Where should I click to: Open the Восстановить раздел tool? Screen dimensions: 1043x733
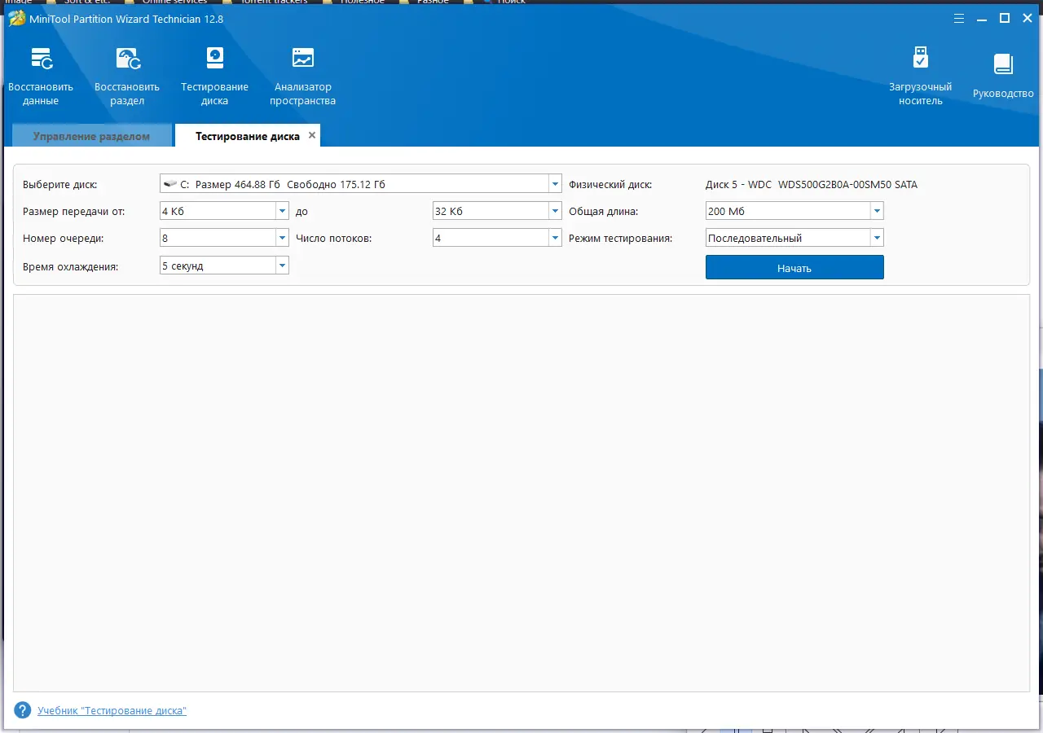(127, 77)
